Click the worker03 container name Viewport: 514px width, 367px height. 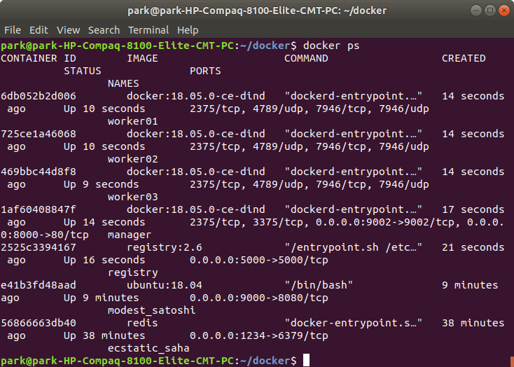coord(133,197)
